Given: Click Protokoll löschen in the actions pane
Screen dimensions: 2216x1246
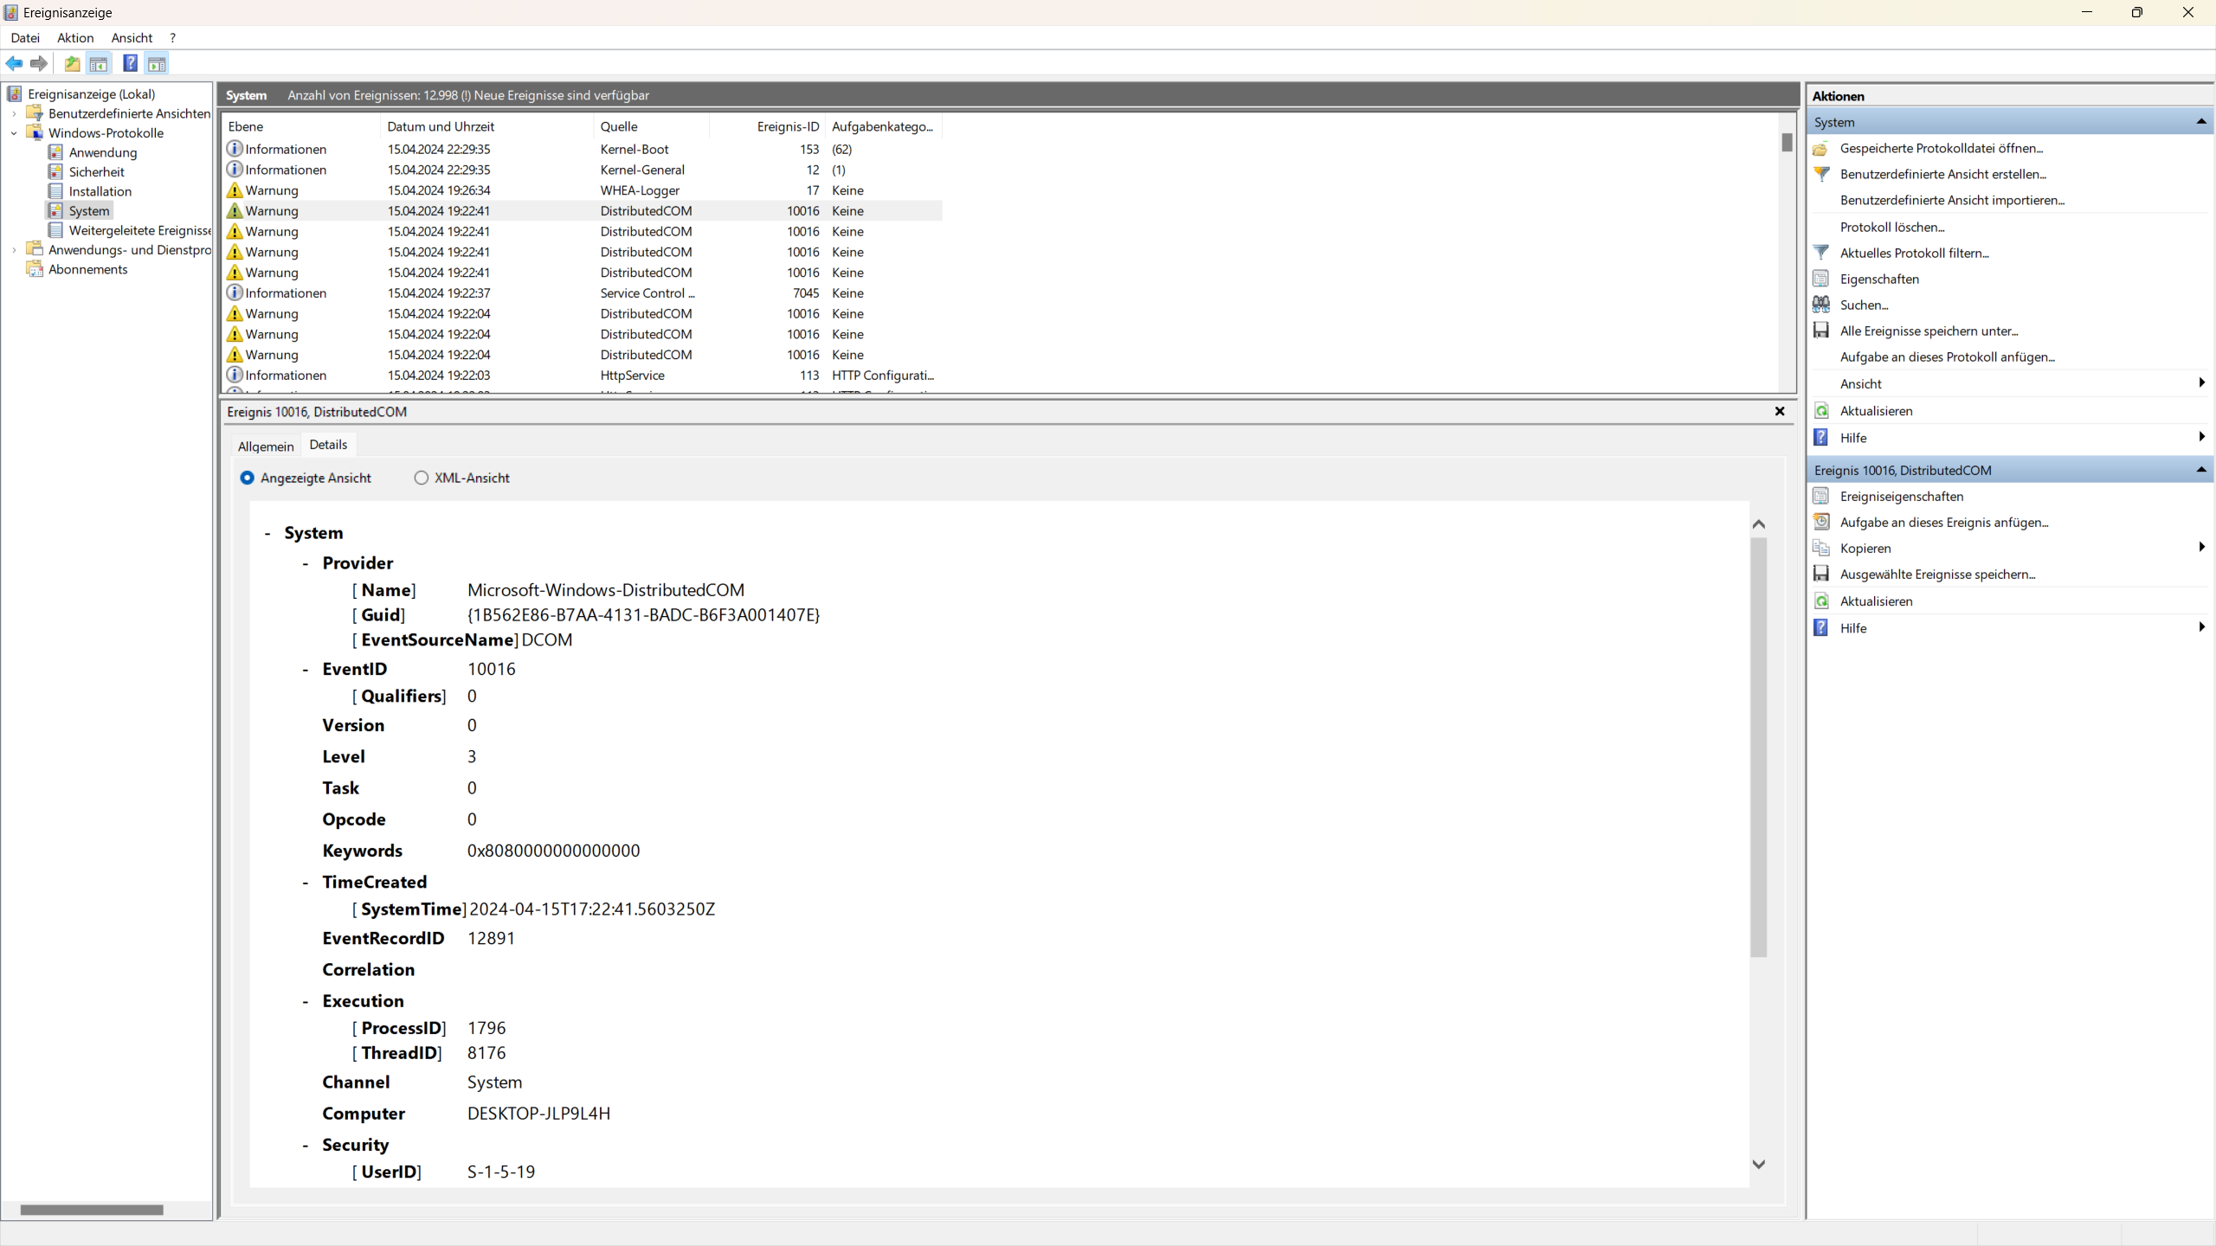Looking at the screenshot, I should tap(1891, 227).
